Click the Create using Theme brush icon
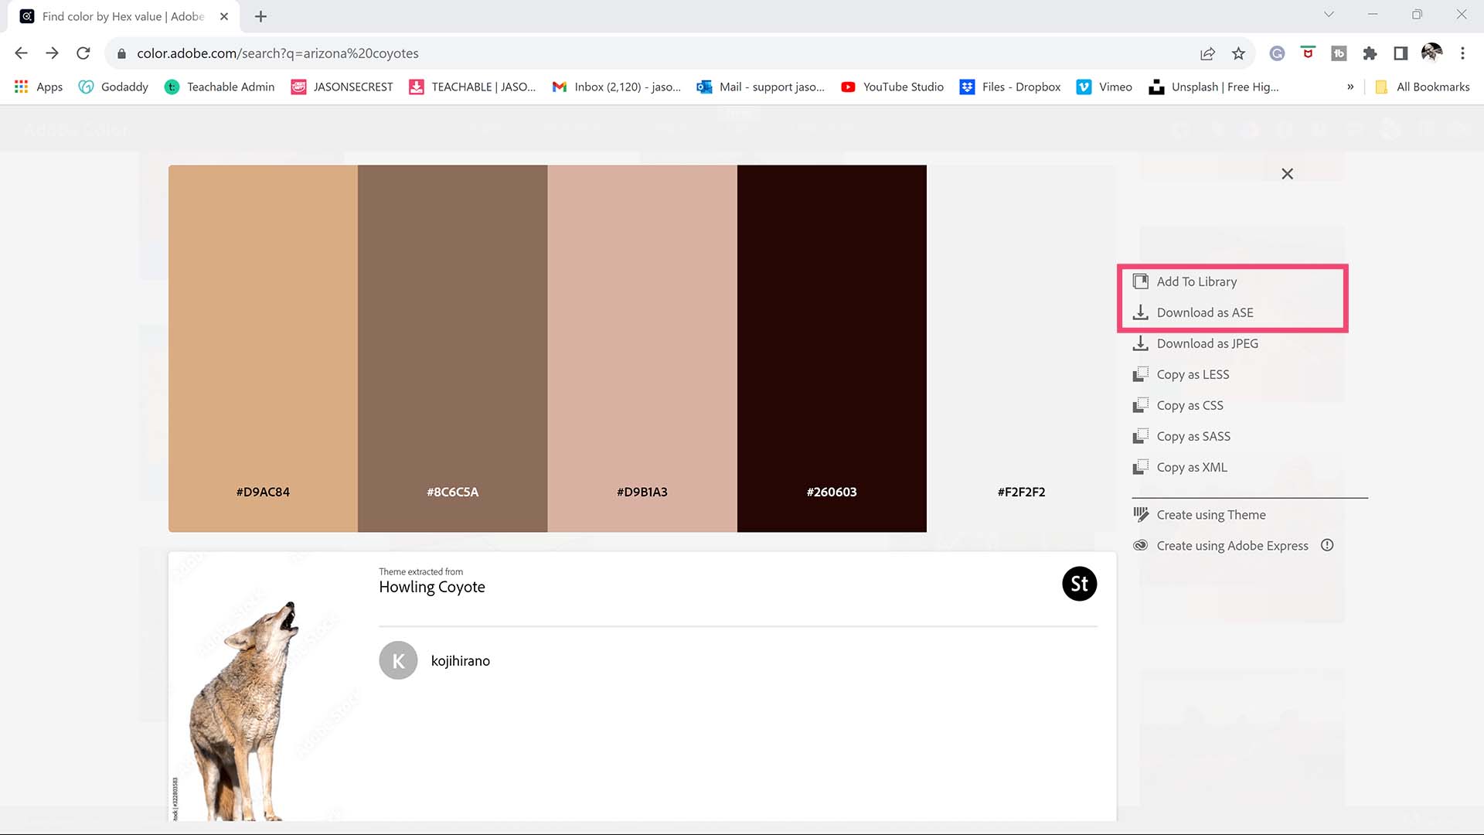This screenshot has height=835, width=1484. coord(1140,514)
